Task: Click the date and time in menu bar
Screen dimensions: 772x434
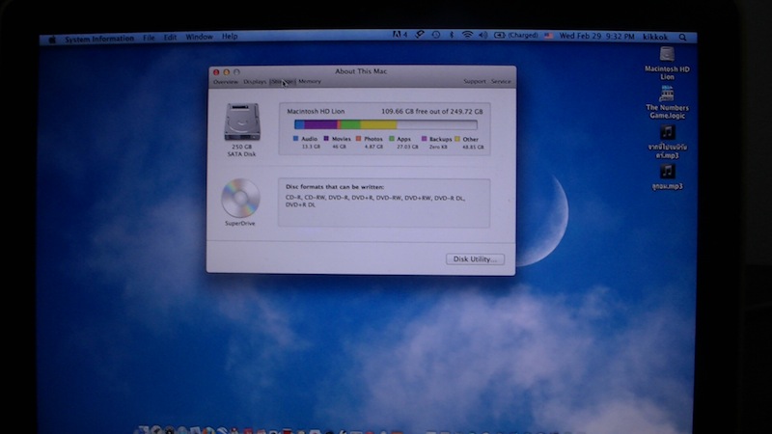Action: (596, 36)
